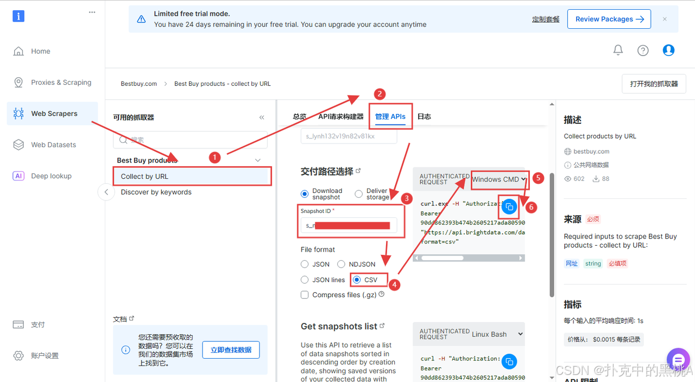Collapse the 可用的抓取器 panel
The image size is (695, 382).
[x=262, y=117]
